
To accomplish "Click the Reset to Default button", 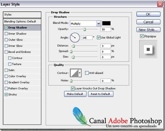I will pyautogui.click(x=101, y=94).
